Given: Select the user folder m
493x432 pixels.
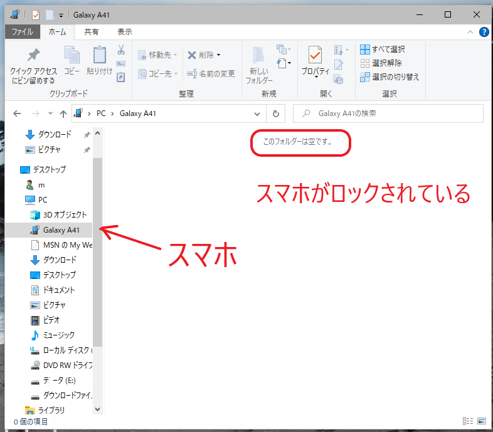Looking at the screenshot, I should tap(36, 185).
